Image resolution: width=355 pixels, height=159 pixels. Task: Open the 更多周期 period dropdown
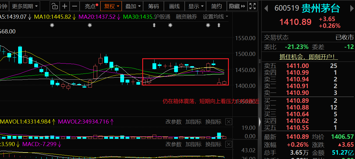(25, 6)
